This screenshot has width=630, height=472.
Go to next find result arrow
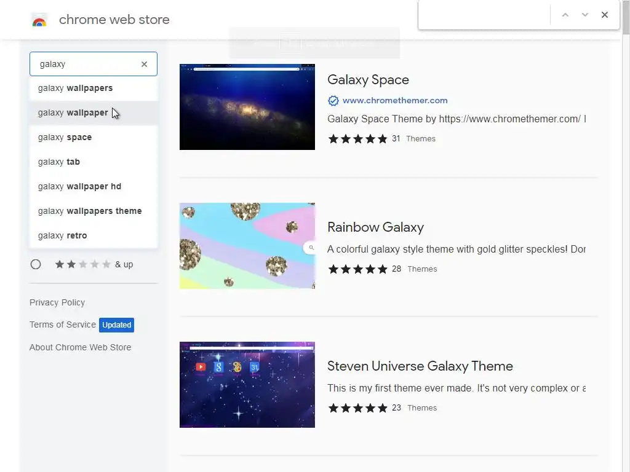(585, 15)
